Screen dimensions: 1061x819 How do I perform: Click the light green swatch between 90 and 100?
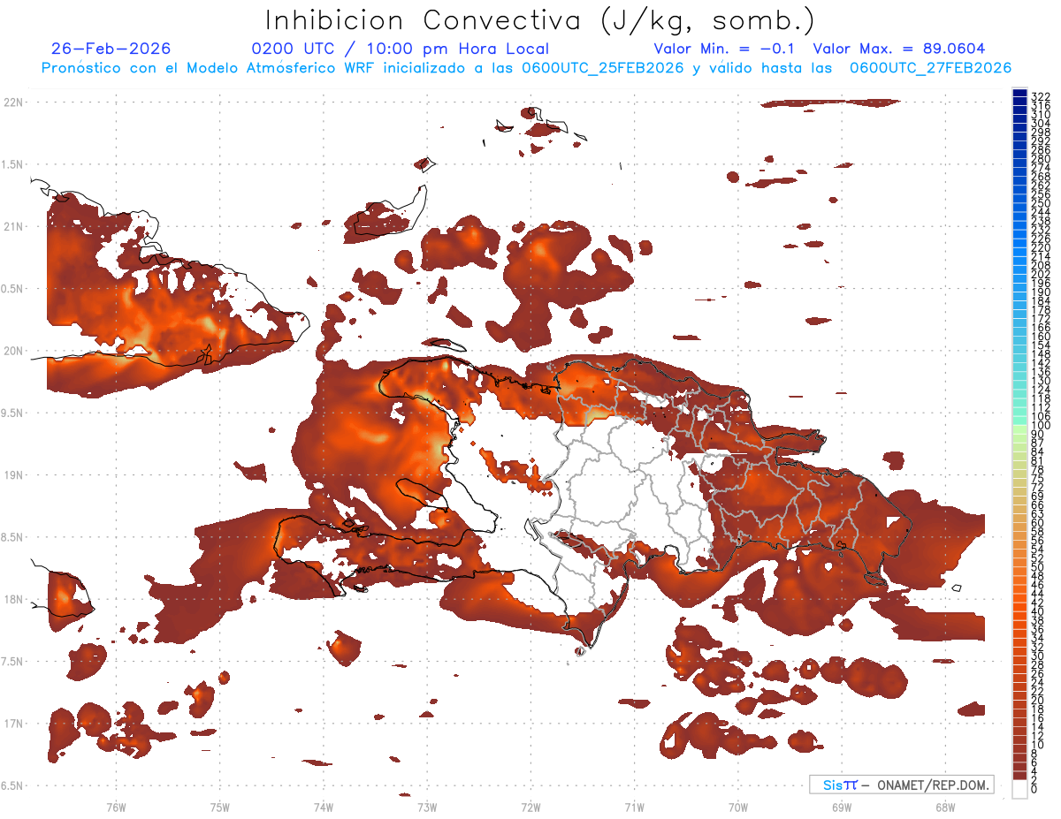(1019, 430)
